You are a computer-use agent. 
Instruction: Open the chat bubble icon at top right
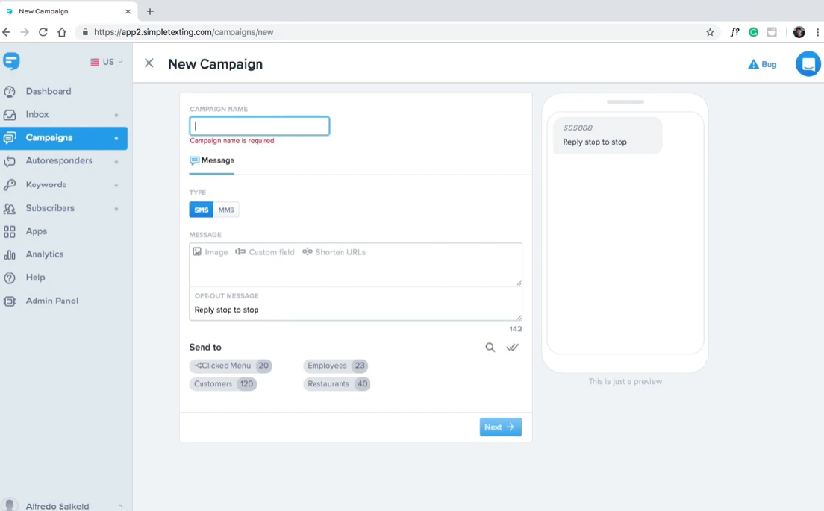[808, 64]
